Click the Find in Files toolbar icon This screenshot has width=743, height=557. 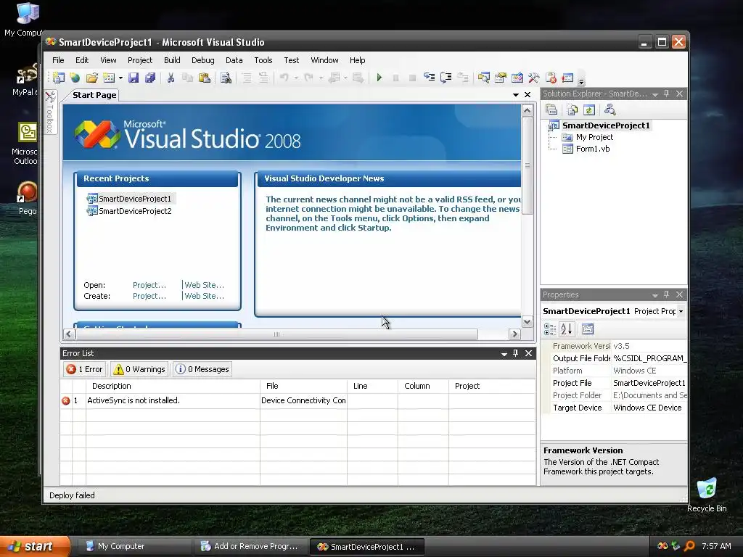[226, 78]
